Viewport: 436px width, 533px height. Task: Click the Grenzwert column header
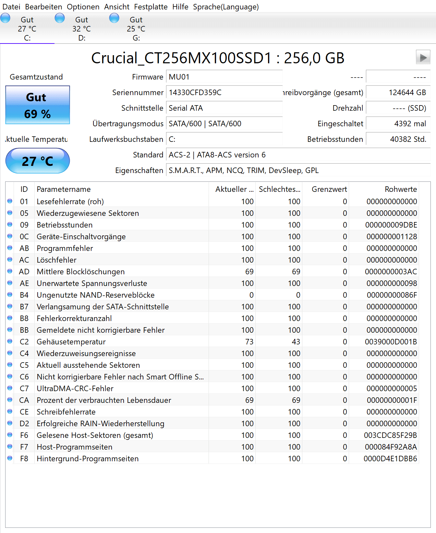point(325,189)
